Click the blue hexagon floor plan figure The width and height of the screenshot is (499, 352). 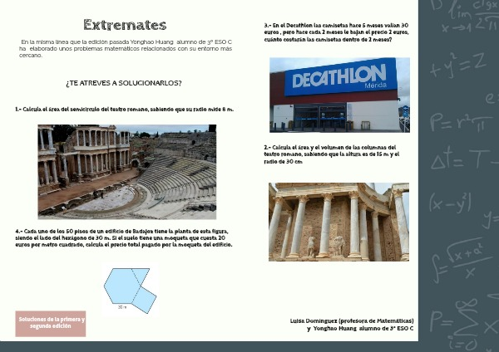129,288
